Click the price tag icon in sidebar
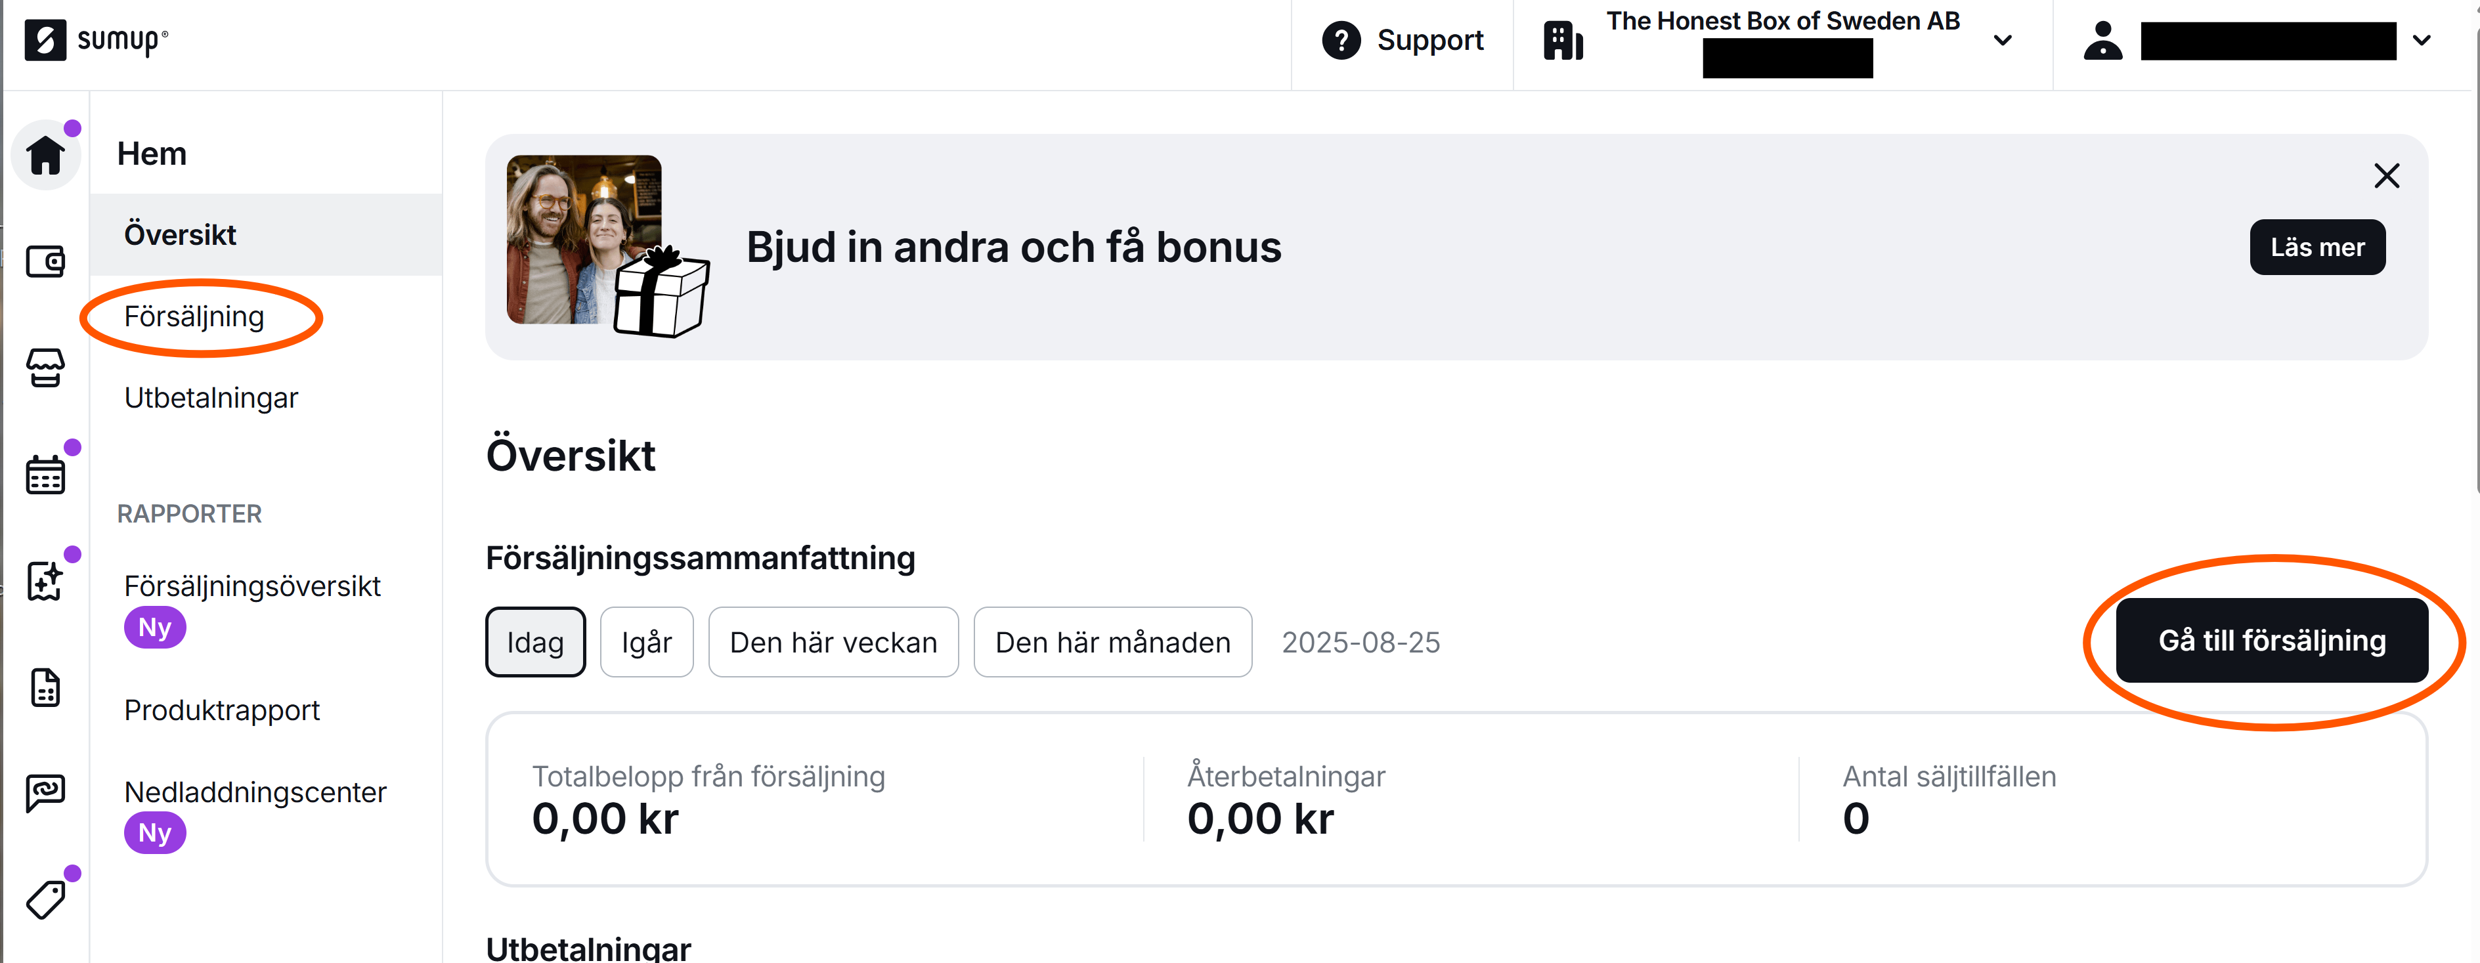2480x963 pixels. 45,899
